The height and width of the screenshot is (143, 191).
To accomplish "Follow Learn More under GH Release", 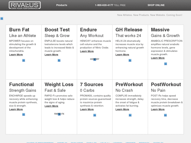I will [122, 55].
